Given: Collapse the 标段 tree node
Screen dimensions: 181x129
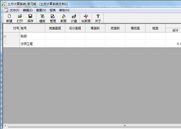Looking at the screenshot, I should pyautogui.click(x=5, y=36).
